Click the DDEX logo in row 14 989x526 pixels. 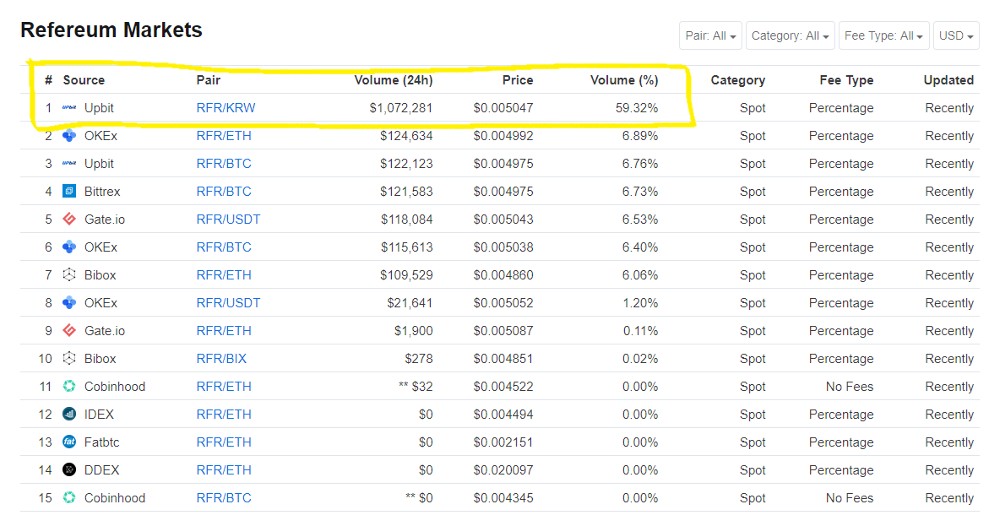[69, 470]
